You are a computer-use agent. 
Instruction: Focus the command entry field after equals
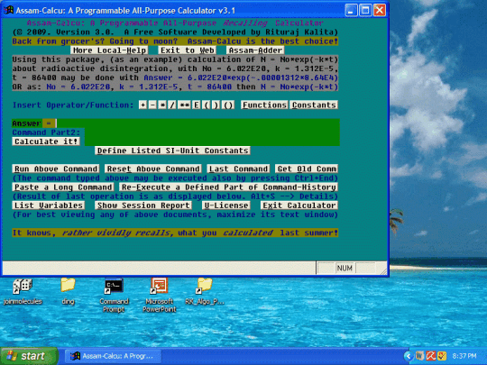198,123
